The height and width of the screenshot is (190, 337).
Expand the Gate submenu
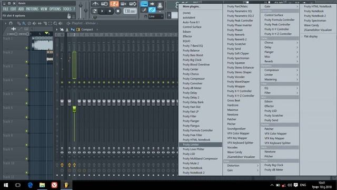(x=280, y=6)
